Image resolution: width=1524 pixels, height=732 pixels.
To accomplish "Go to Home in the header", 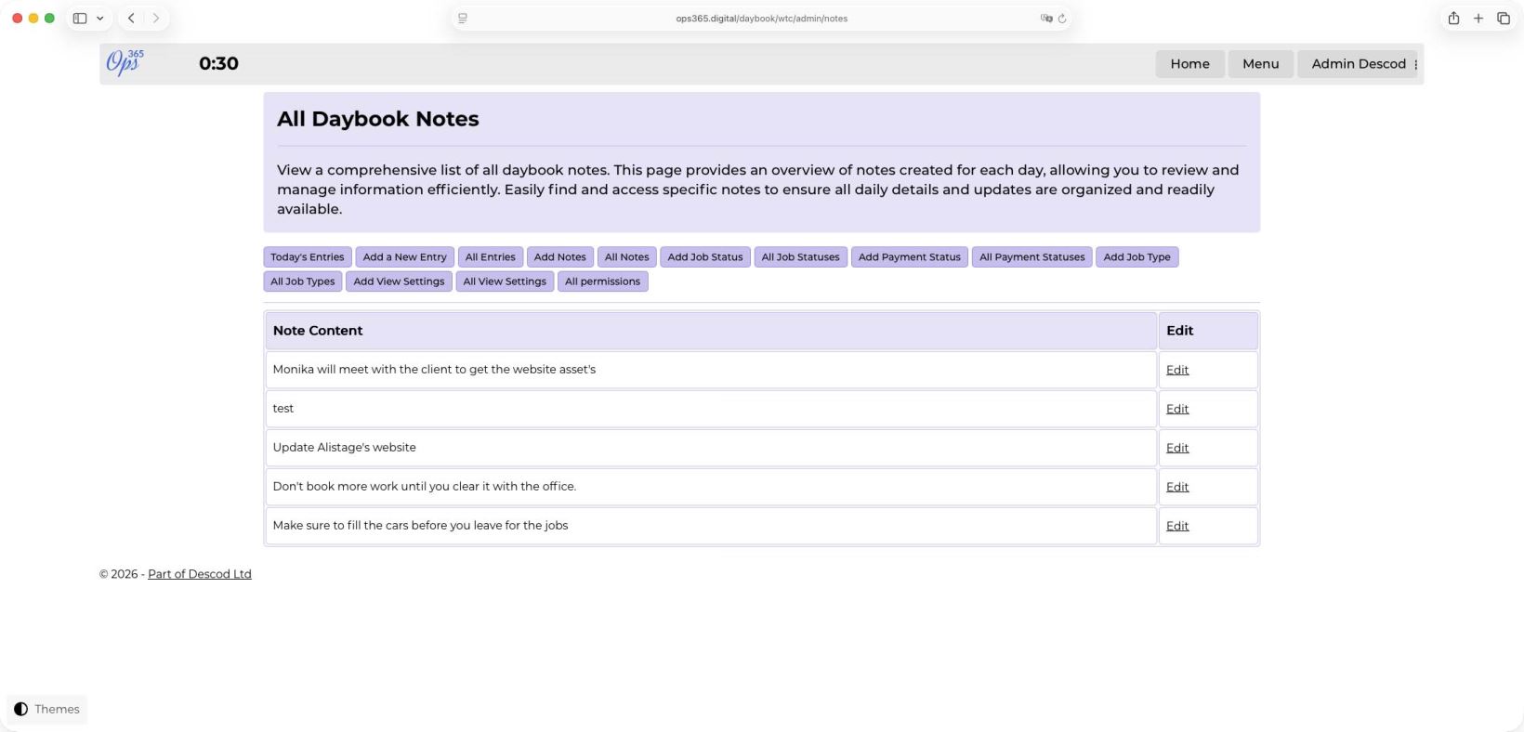I will coord(1189,63).
